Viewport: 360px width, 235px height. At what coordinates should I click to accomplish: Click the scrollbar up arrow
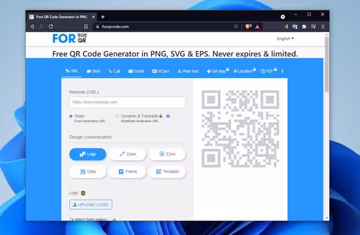click(x=327, y=35)
